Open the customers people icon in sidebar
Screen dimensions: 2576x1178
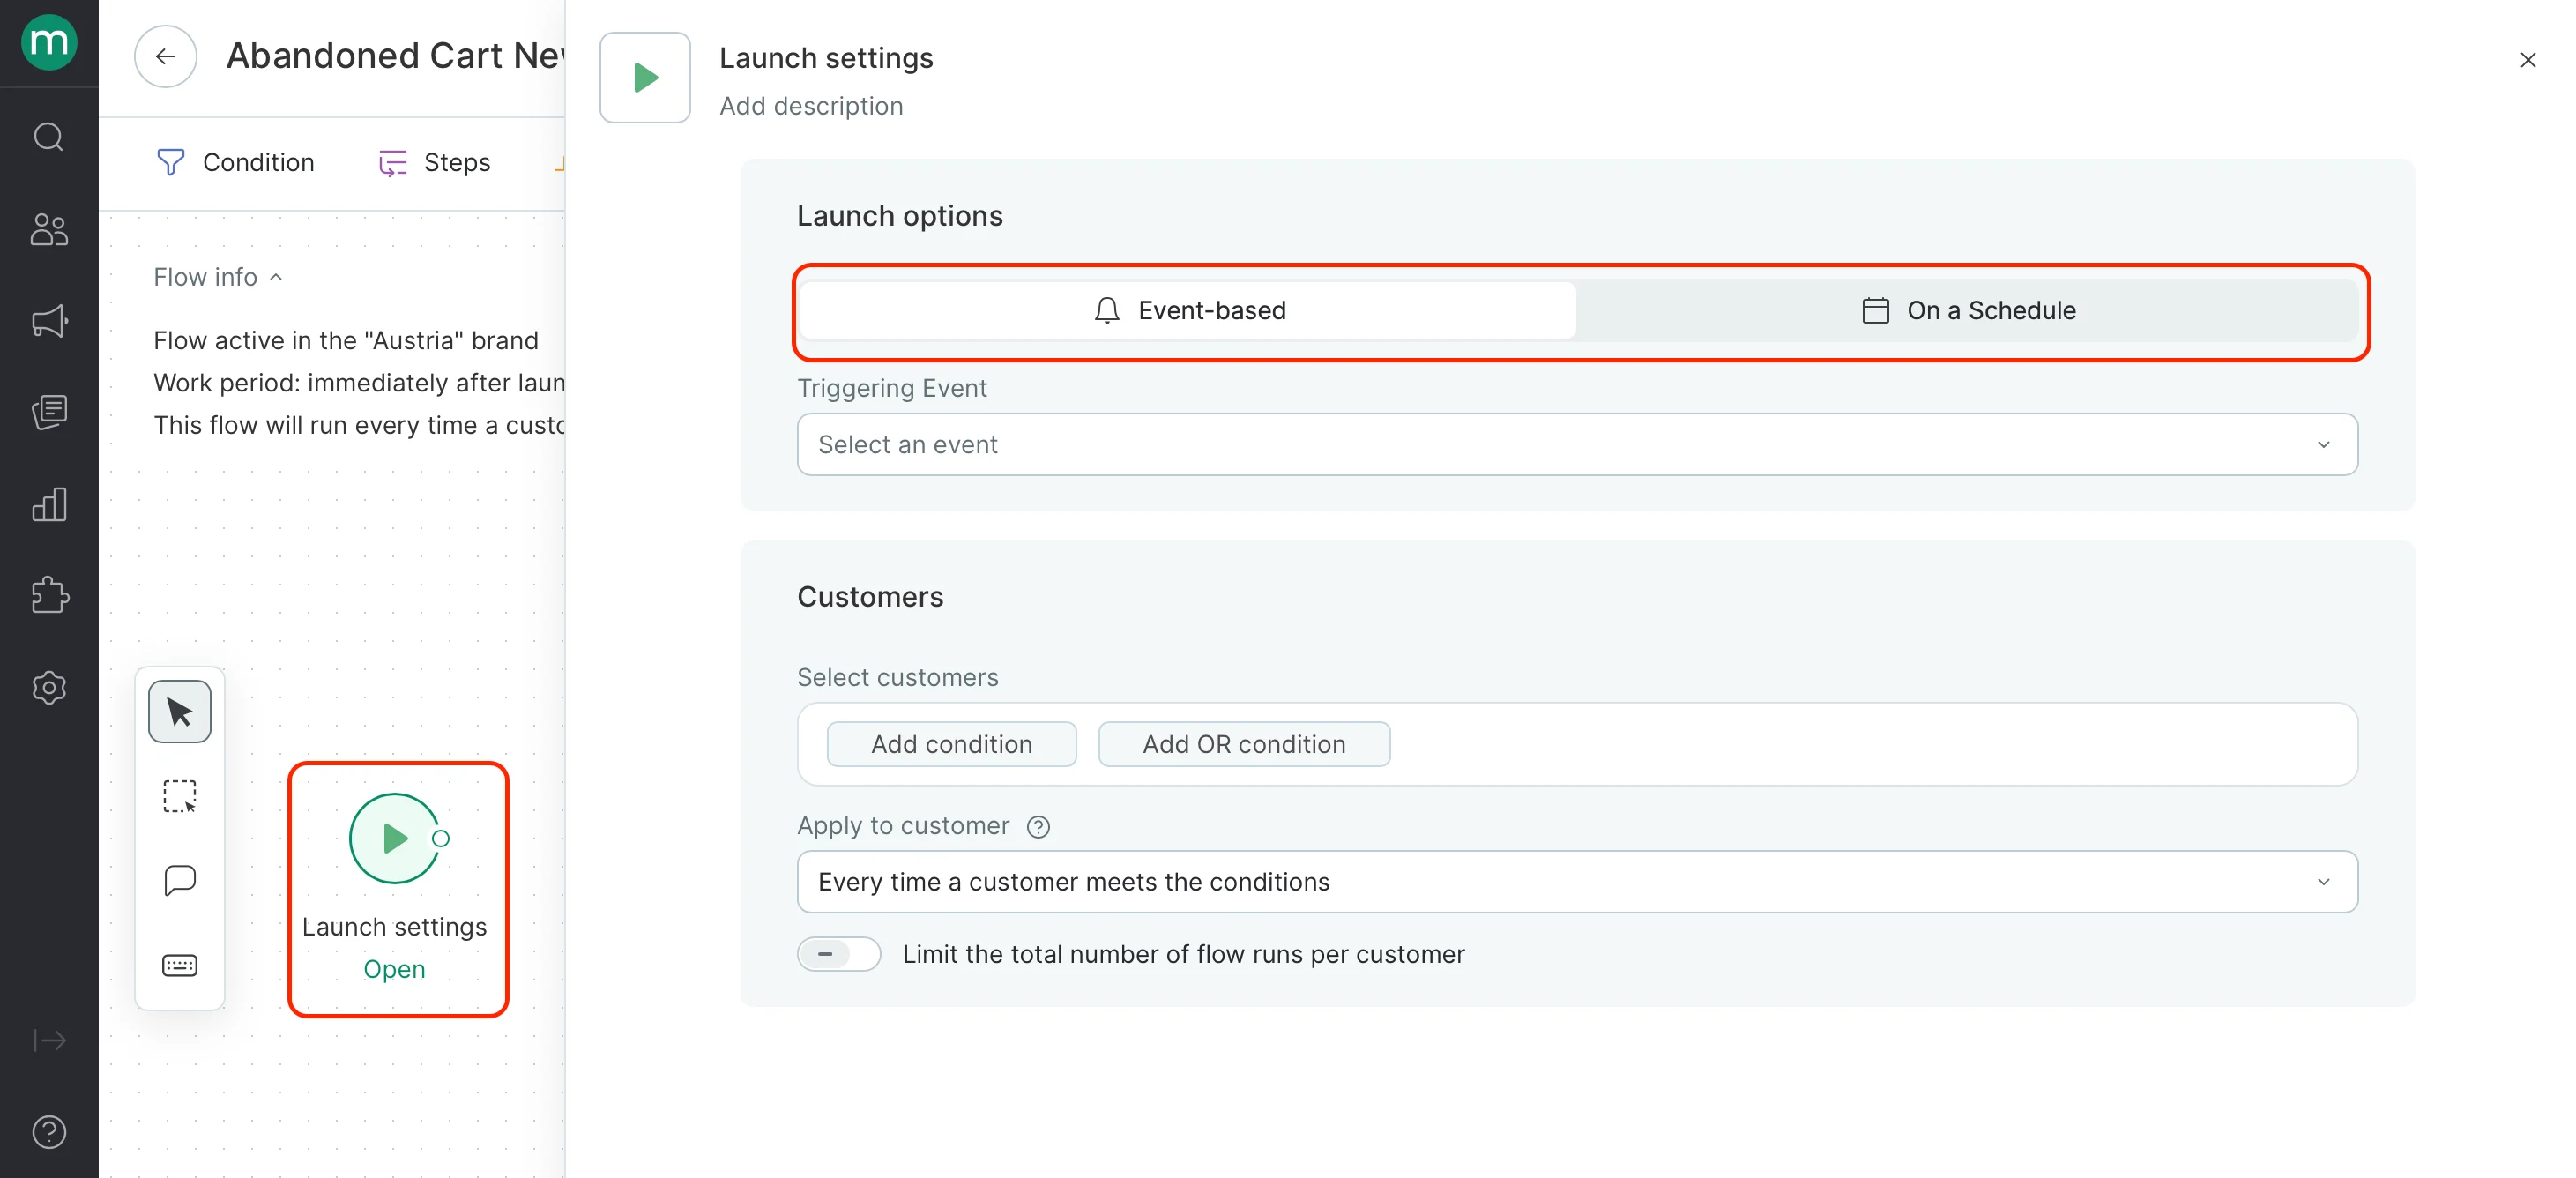pos(49,229)
